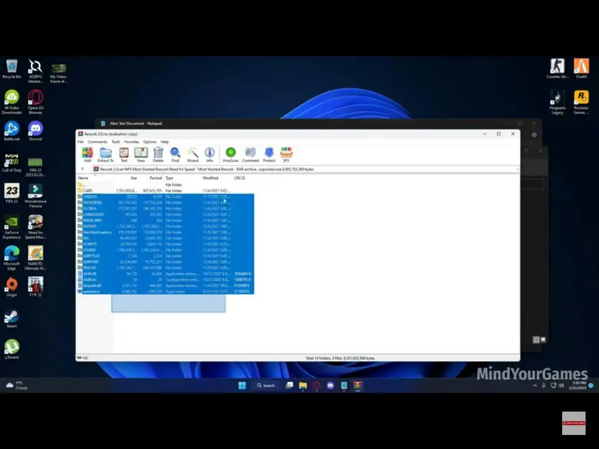Select the LANGUAGES folder row
Screen dimensions: 599x449
166,214
